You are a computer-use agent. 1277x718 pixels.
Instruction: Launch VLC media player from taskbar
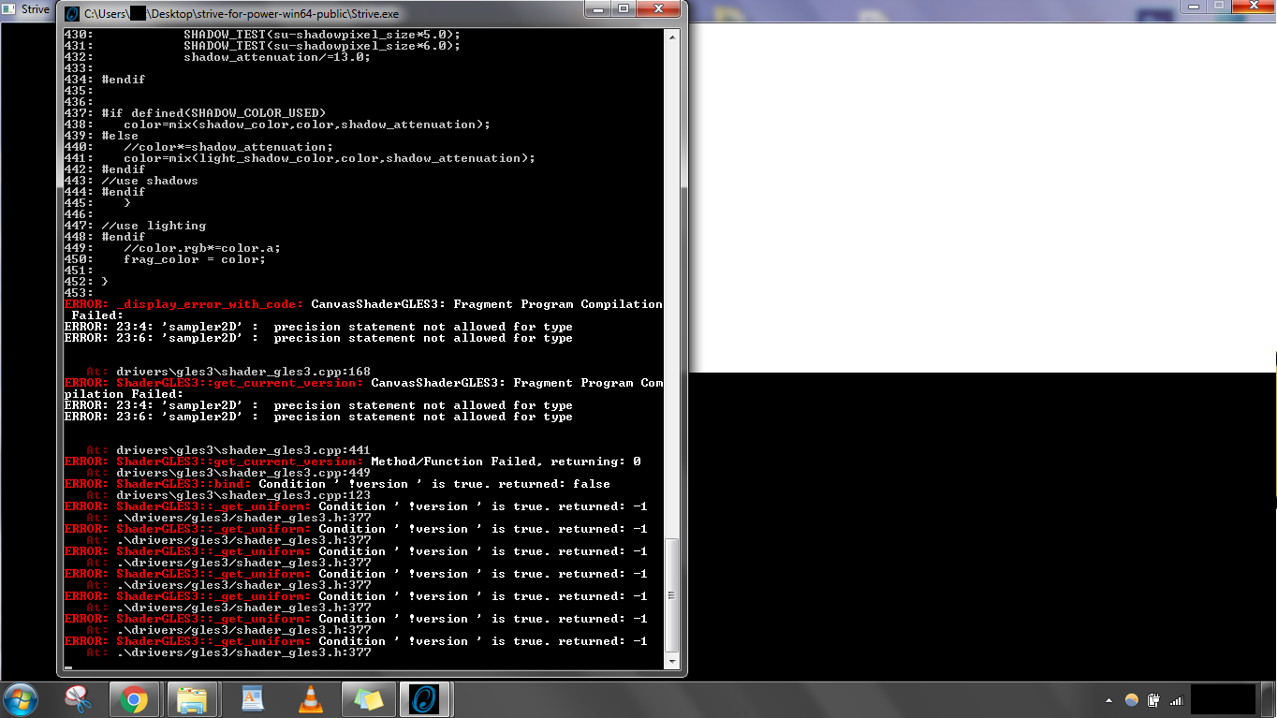[310, 699]
